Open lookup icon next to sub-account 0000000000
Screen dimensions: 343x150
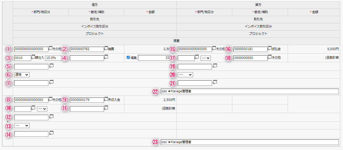click(x=270, y=57)
